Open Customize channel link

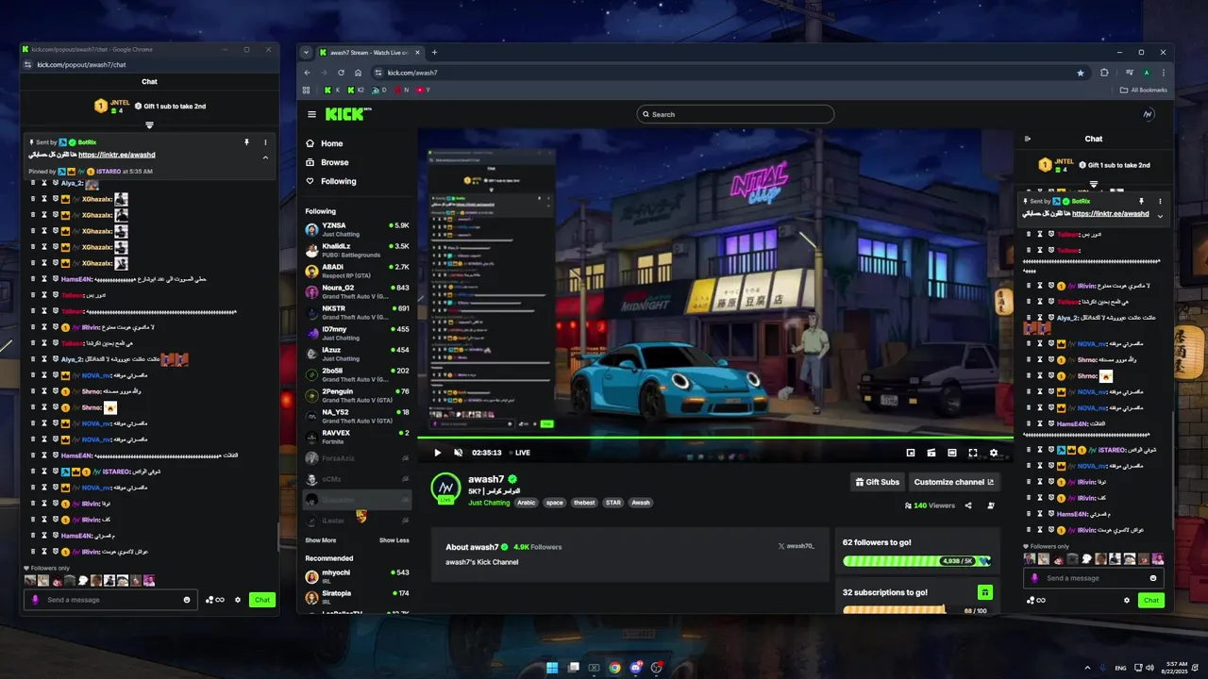[x=954, y=482]
